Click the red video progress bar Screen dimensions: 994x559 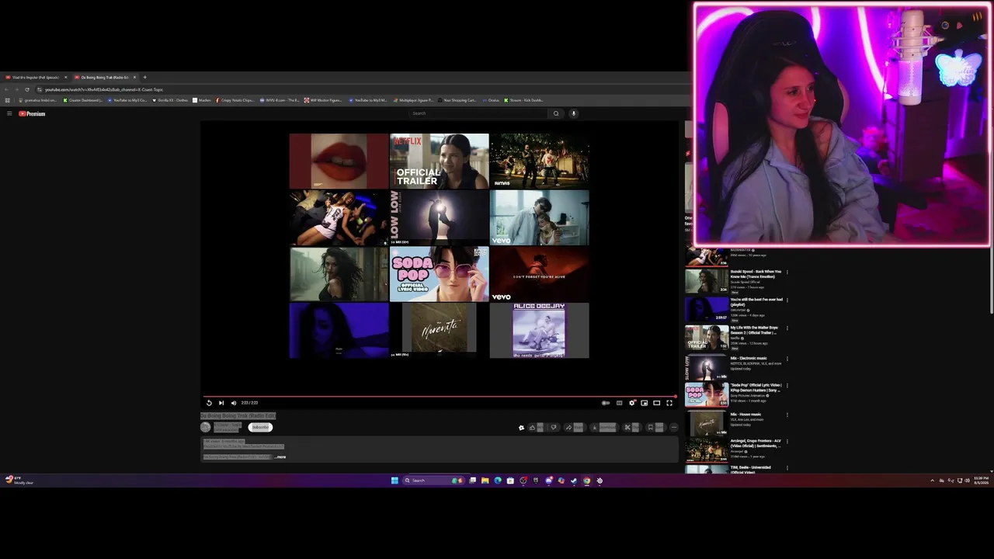point(440,396)
